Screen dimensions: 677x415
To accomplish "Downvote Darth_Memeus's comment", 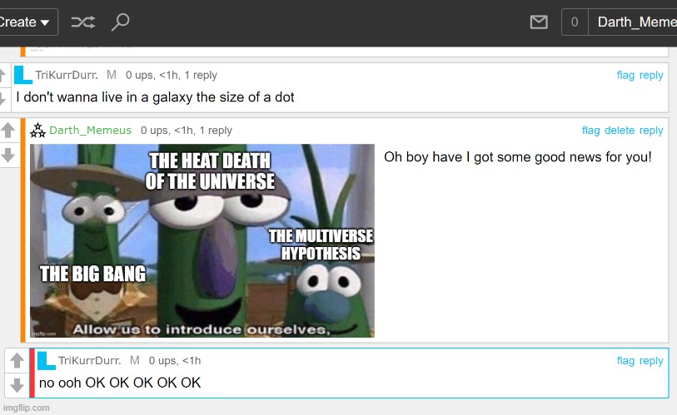I will click(x=8, y=155).
